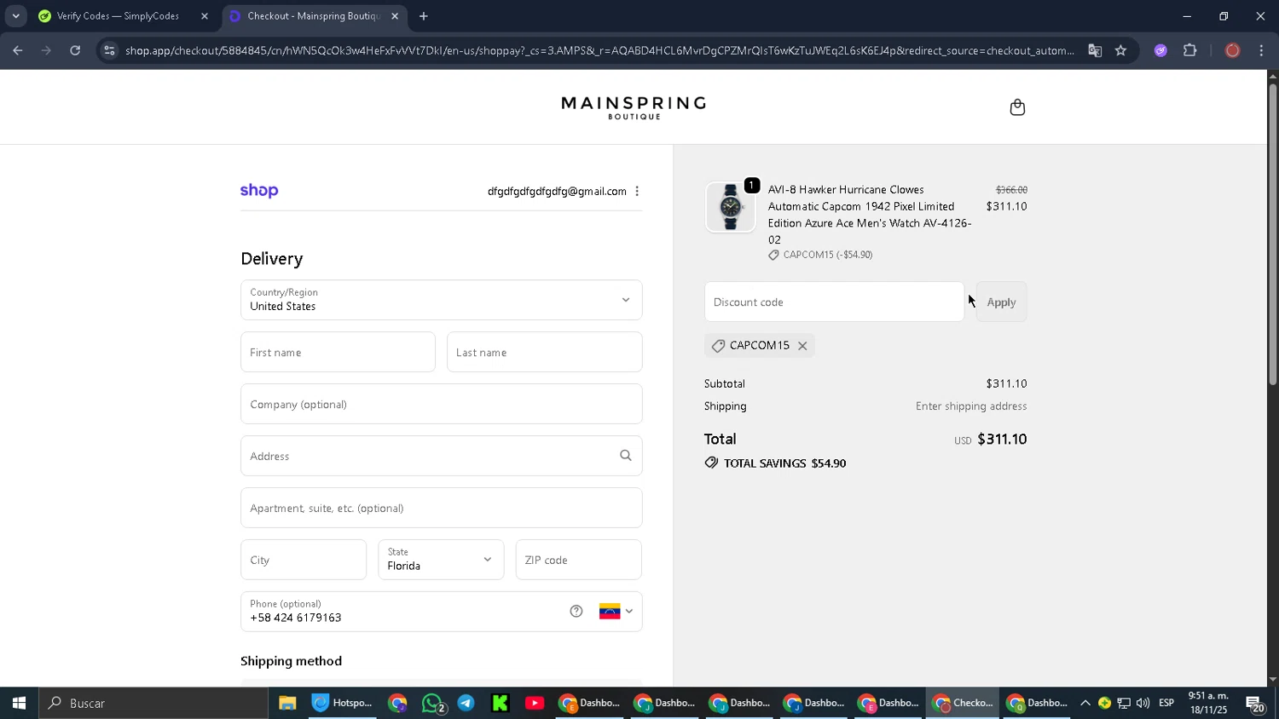The image size is (1279, 719).
Task: Open a new browser tab
Action: [x=424, y=16]
